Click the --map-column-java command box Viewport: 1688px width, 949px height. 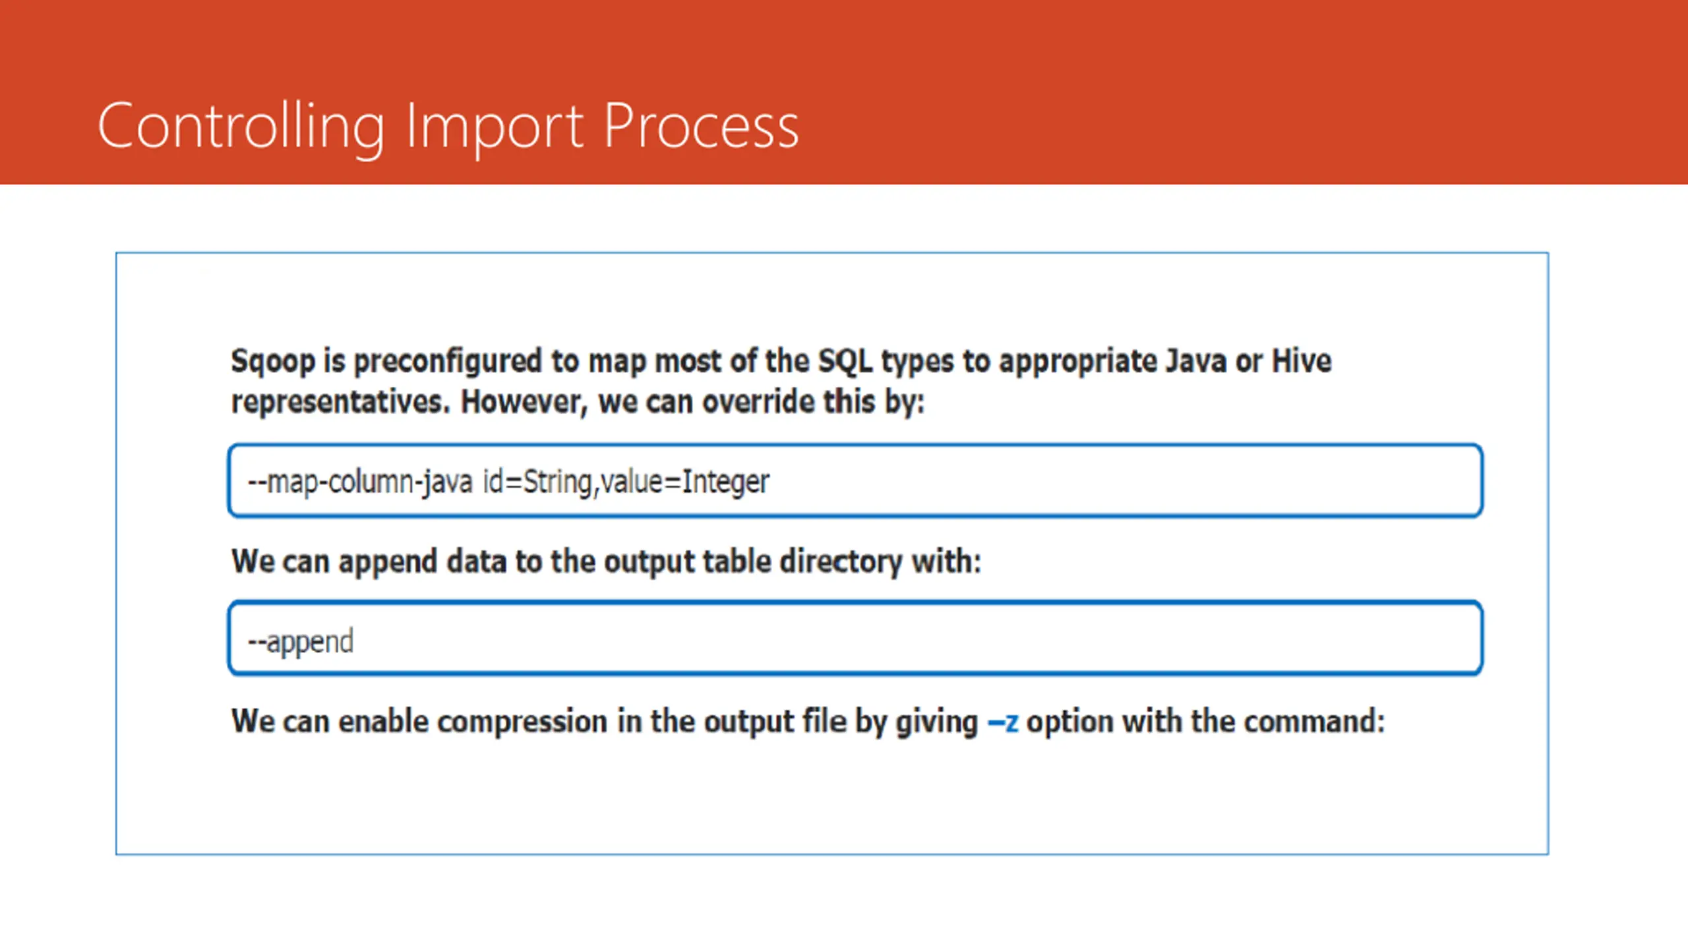pyautogui.click(x=855, y=480)
